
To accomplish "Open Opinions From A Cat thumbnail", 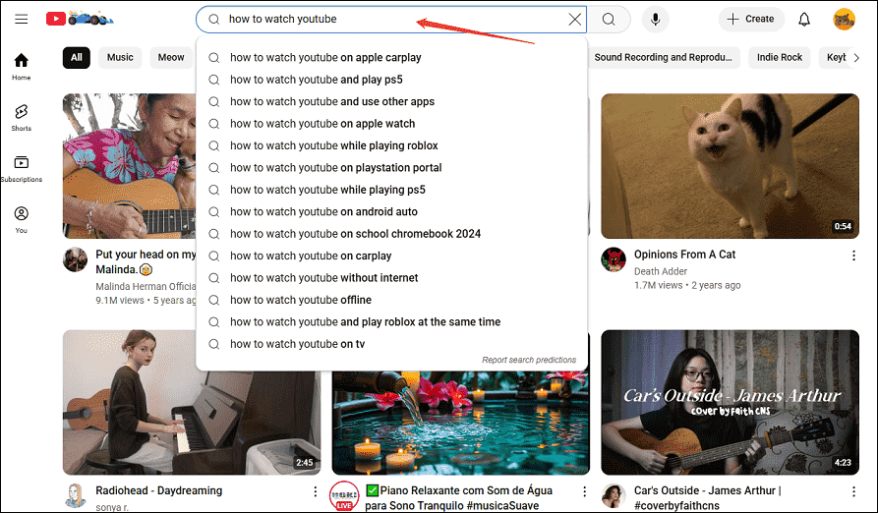I will 730,166.
